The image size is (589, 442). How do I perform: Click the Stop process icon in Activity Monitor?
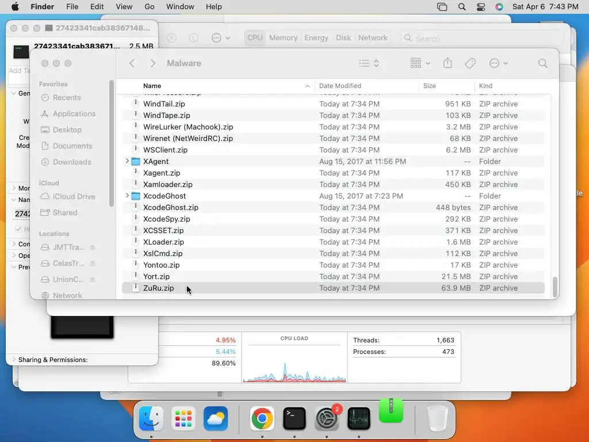click(x=171, y=38)
